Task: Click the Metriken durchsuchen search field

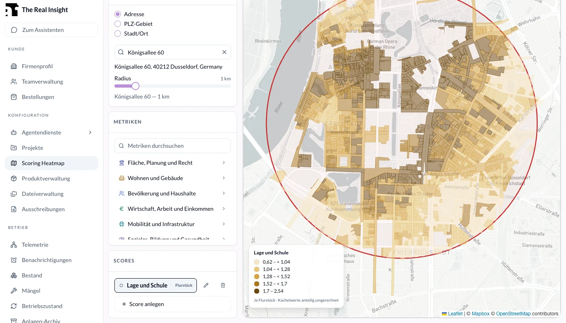Action: click(x=173, y=146)
